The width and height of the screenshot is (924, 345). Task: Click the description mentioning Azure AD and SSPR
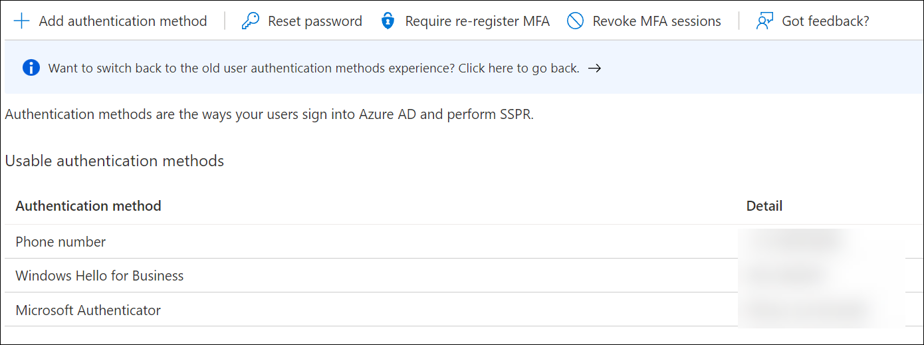pyautogui.click(x=269, y=114)
